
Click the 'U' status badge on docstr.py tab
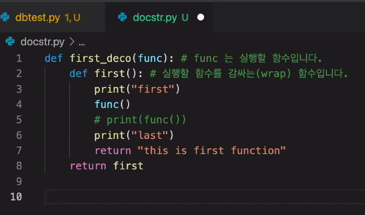pos(185,17)
